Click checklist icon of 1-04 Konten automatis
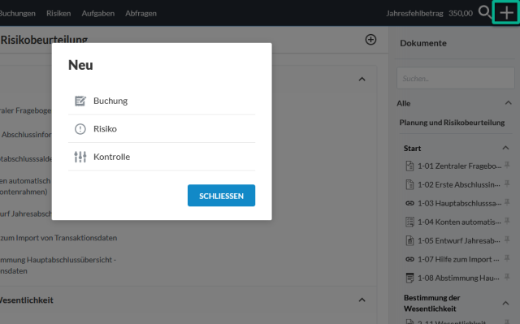 [x=409, y=222]
